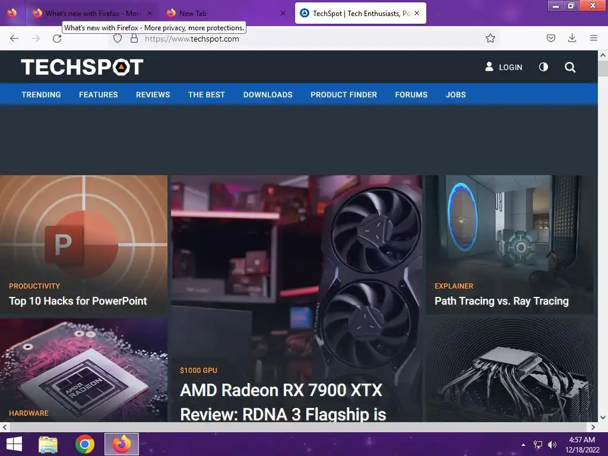Open TRENDING in the nav bar
The height and width of the screenshot is (456, 608).
click(41, 94)
